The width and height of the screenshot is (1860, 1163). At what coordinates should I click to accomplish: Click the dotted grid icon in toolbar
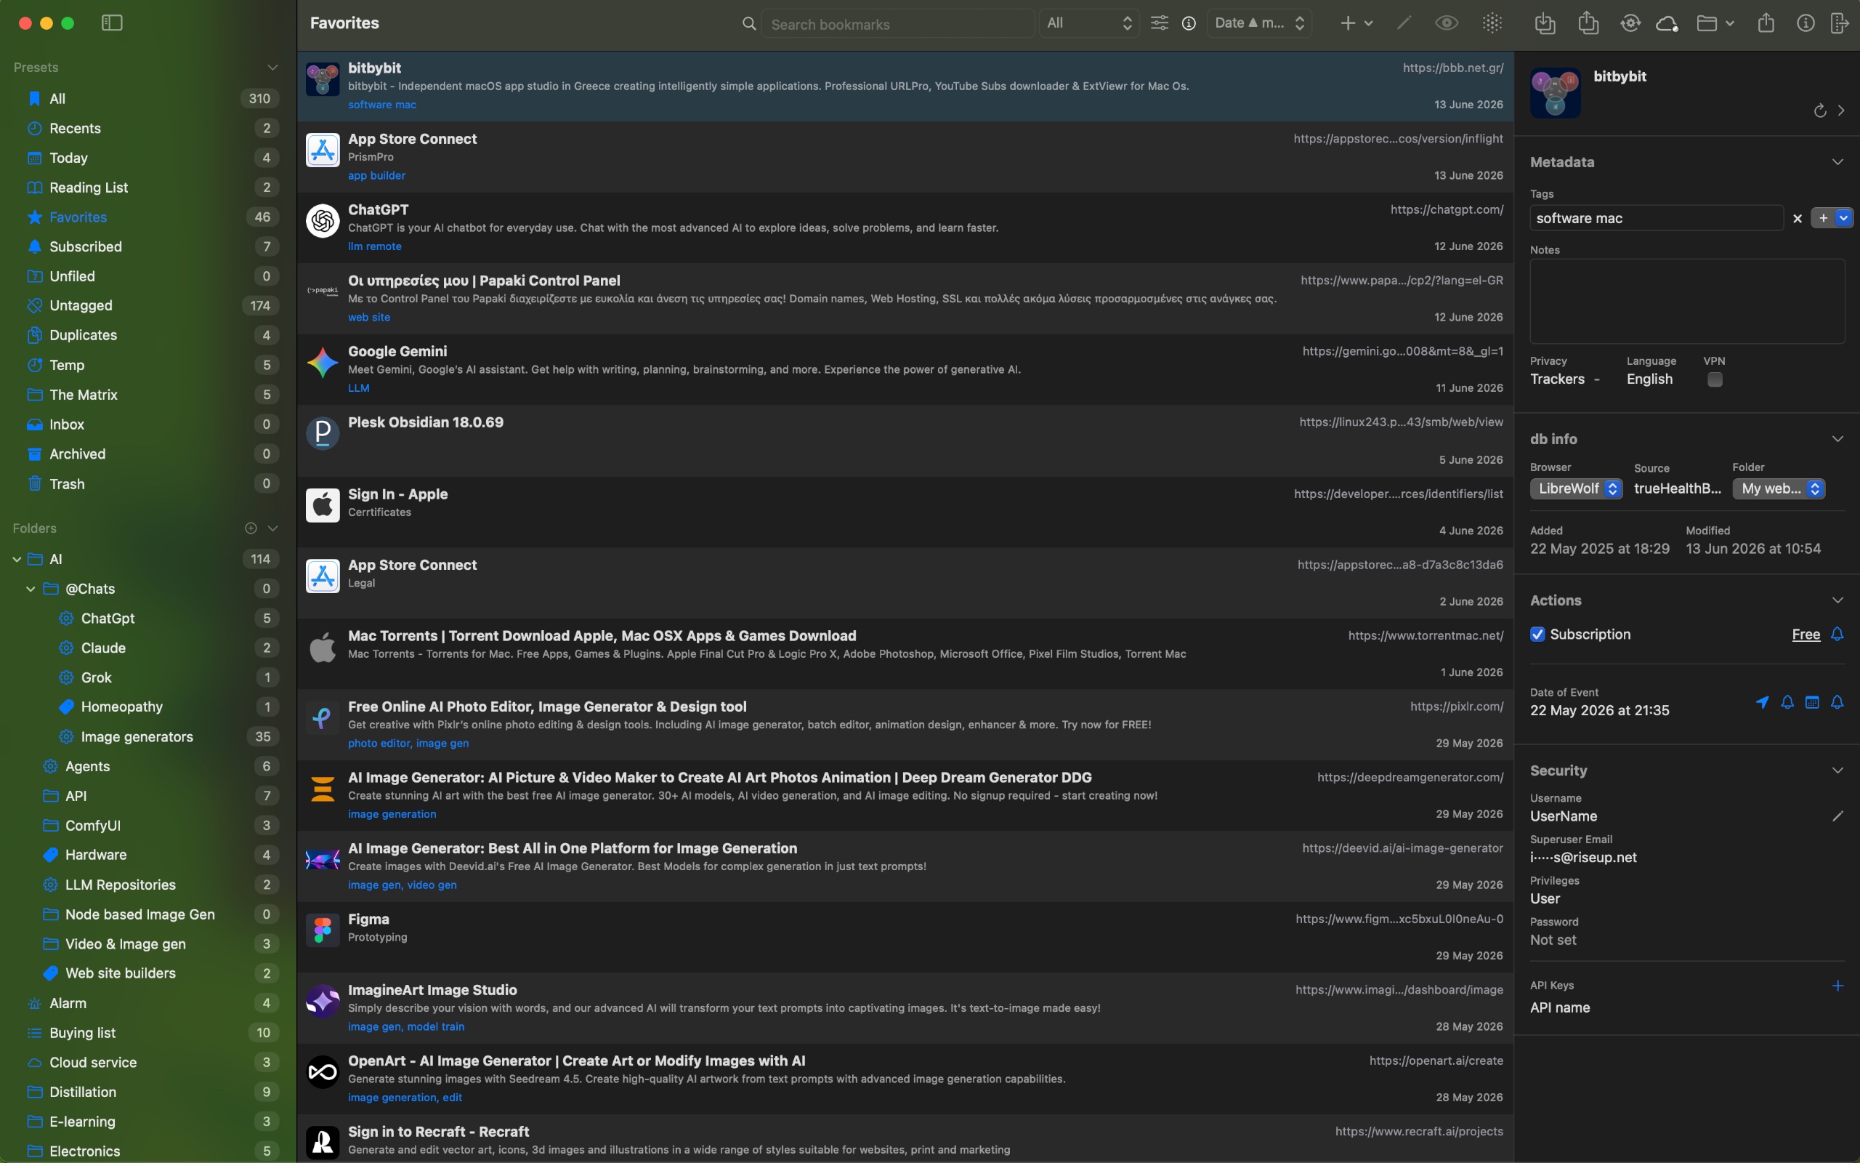1492,23
